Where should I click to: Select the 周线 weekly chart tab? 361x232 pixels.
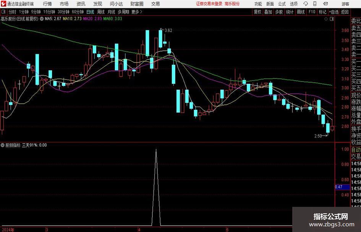point(101,12)
